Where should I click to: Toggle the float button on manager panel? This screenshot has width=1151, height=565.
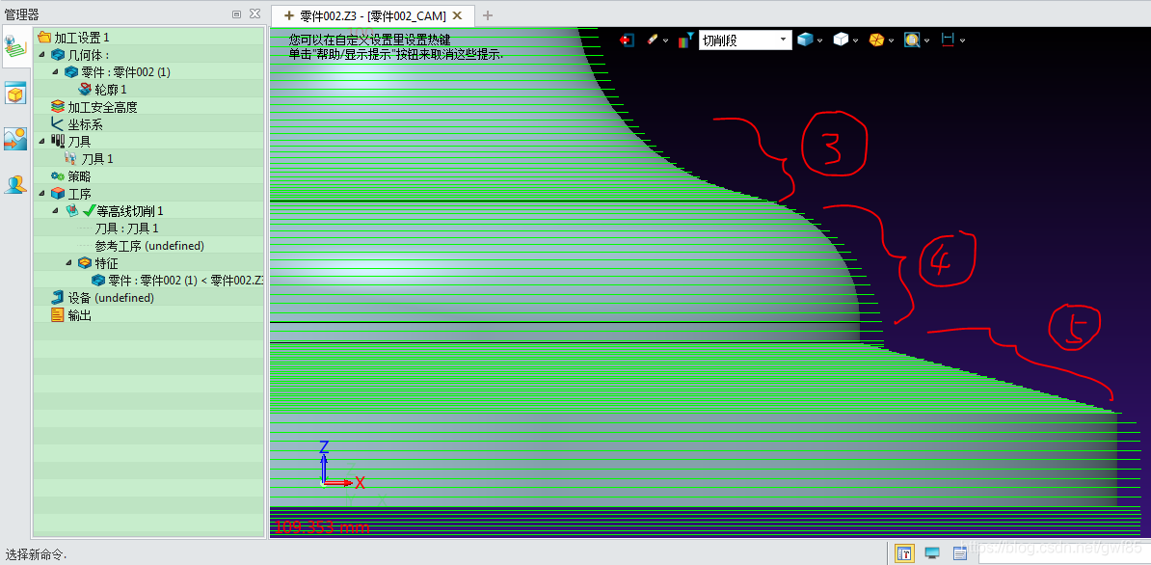[x=237, y=14]
